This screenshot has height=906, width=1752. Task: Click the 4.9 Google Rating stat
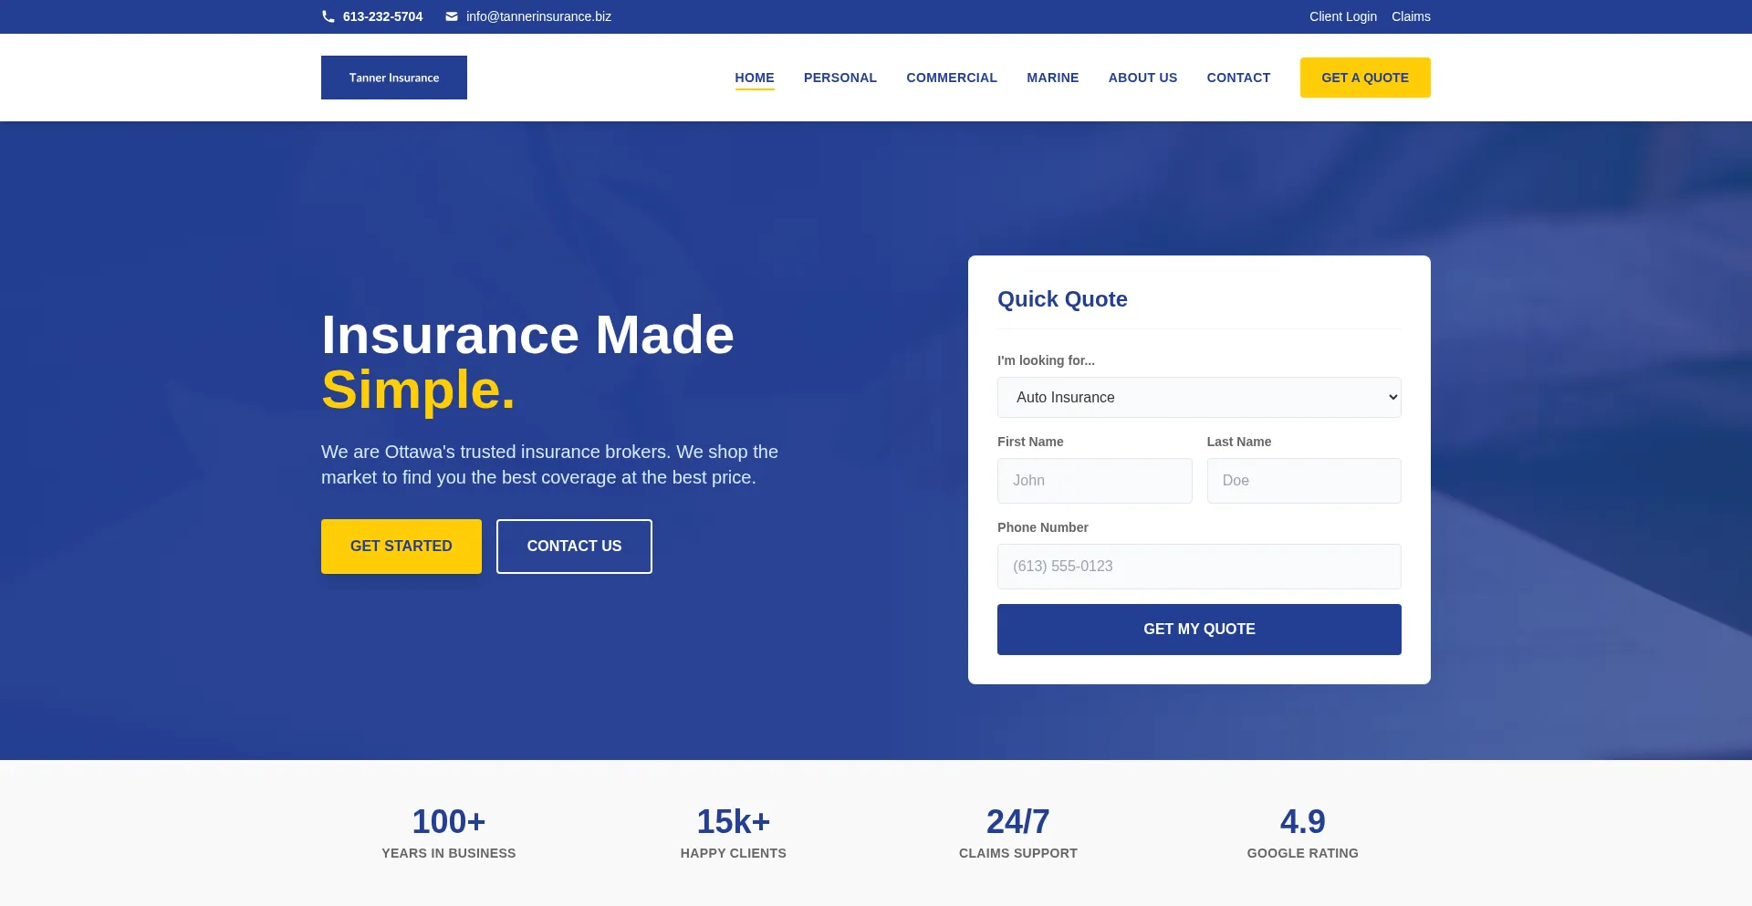pos(1303,835)
